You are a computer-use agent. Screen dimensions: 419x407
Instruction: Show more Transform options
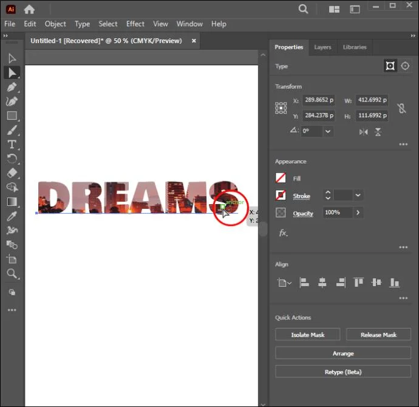pos(403,145)
